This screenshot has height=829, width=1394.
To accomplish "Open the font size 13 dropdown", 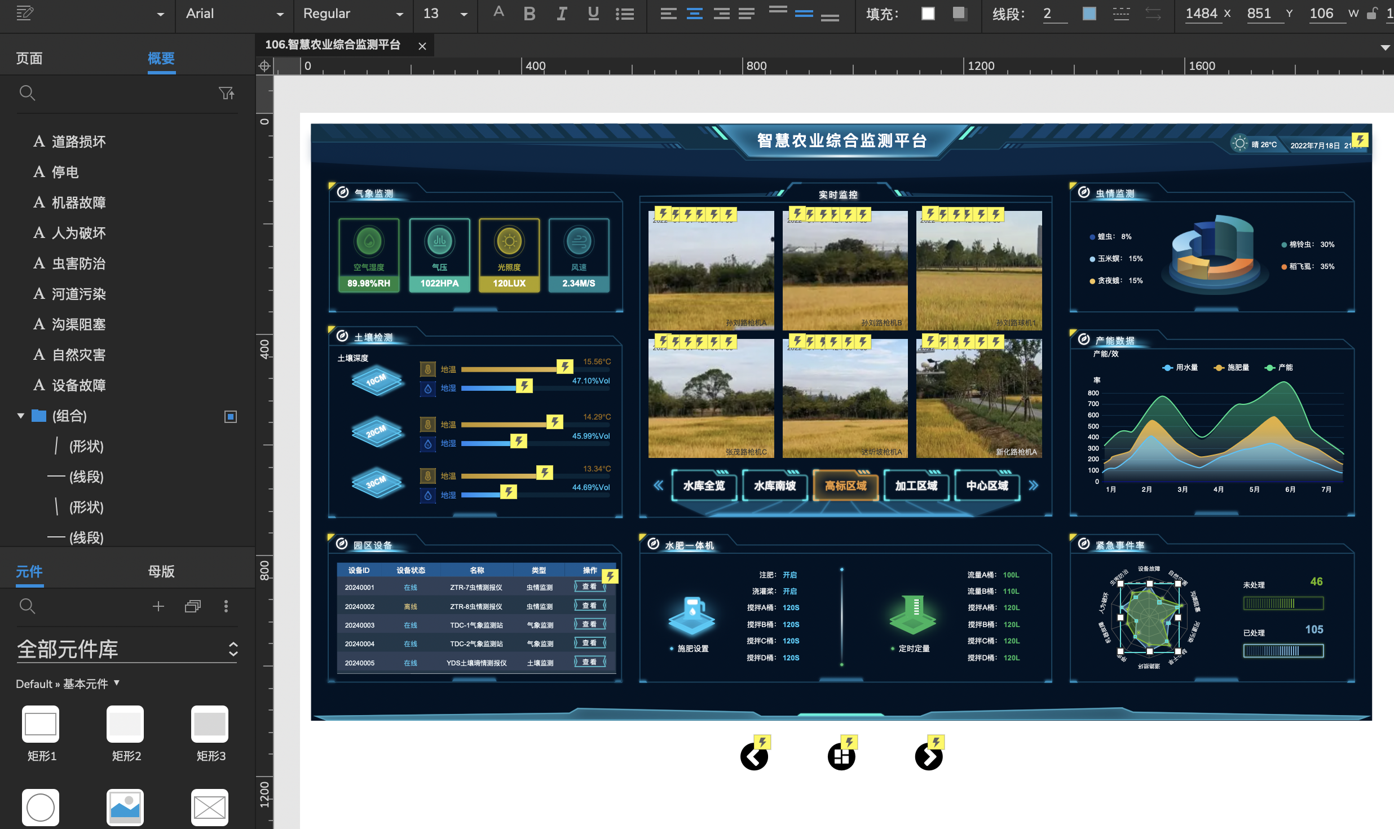I will (x=464, y=14).
